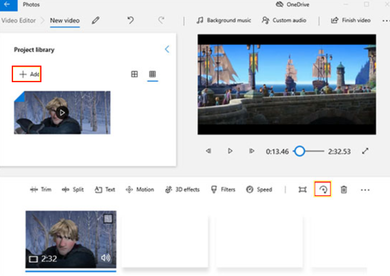Click the pencil icon to rename video

(95, 21)
